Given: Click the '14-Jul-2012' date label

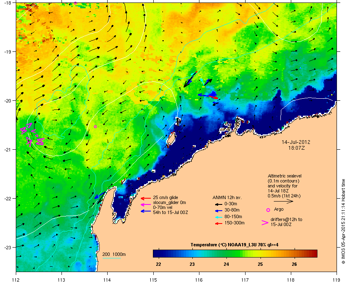Looking at the screenshot, I should click(x=296, y=142).
